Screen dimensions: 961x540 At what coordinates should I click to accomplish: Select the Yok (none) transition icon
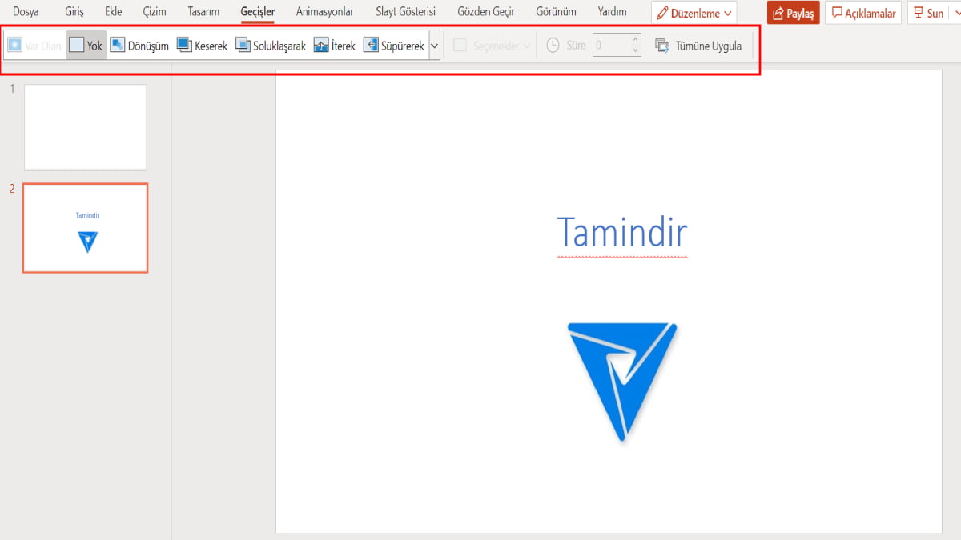[77, 46]
